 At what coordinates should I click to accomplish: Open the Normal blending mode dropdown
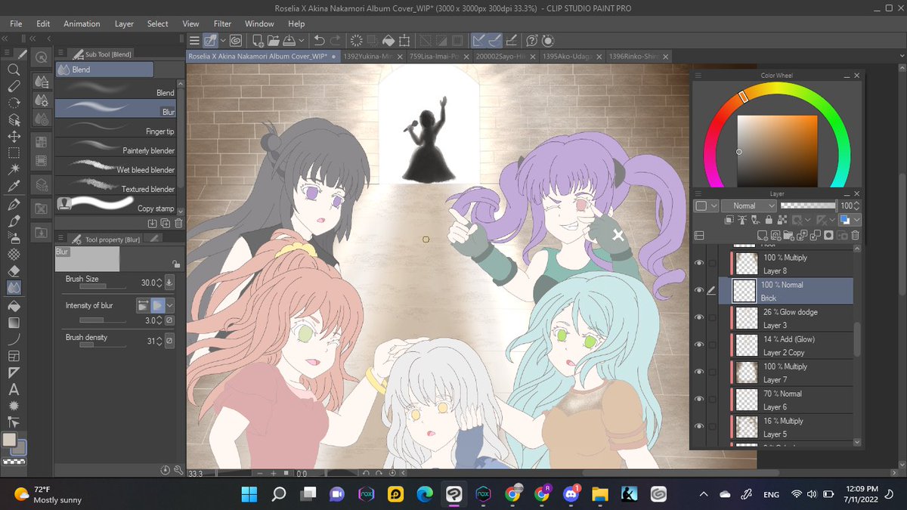749,206
